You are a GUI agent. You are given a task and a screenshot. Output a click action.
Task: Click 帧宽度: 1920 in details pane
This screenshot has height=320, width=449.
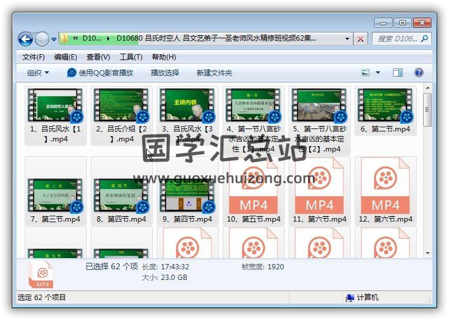[x=263, y=267]
